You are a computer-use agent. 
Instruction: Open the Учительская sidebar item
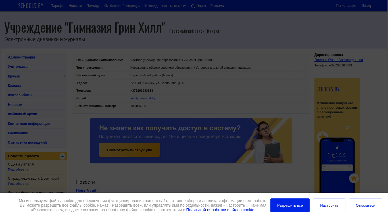click(36, 67)
